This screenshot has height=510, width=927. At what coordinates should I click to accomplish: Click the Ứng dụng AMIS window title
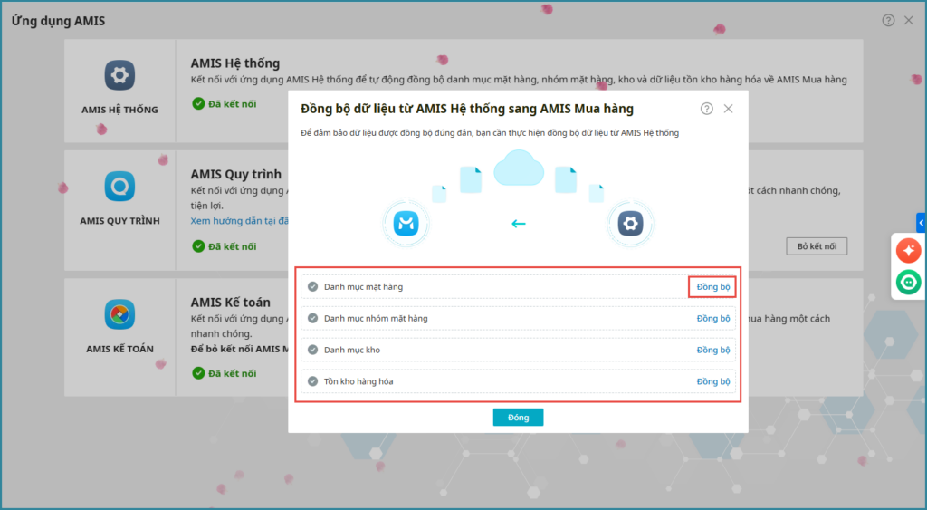point(58,21)
